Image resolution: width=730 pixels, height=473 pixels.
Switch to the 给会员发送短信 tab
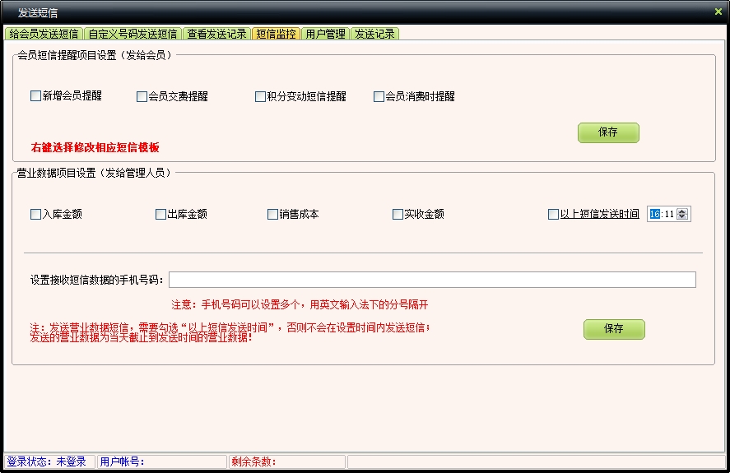click(44, 34)
